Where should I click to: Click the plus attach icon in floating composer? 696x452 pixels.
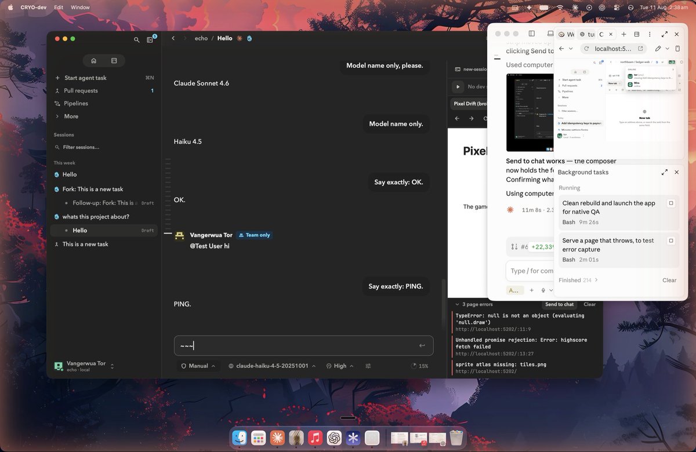click(531, 290)
